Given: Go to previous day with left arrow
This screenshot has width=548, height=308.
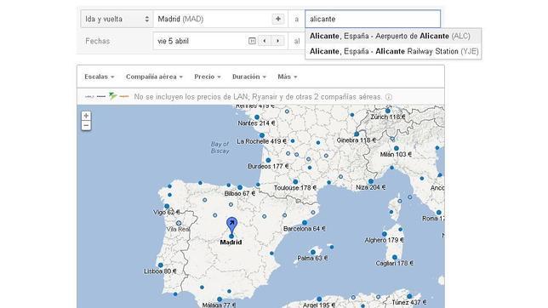Looking at the screenshot, I should coord(265,41).
